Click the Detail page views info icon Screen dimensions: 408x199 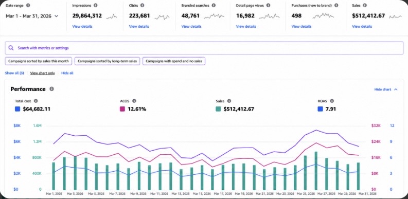pyautogui.click(x=268, y=5)
